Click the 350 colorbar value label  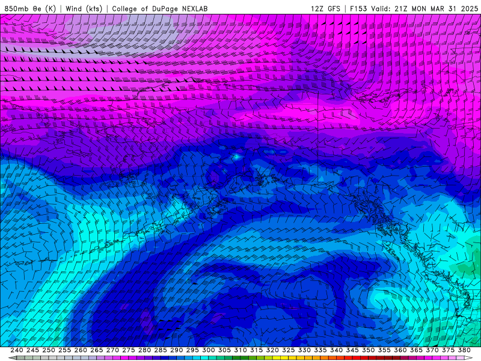368,350
